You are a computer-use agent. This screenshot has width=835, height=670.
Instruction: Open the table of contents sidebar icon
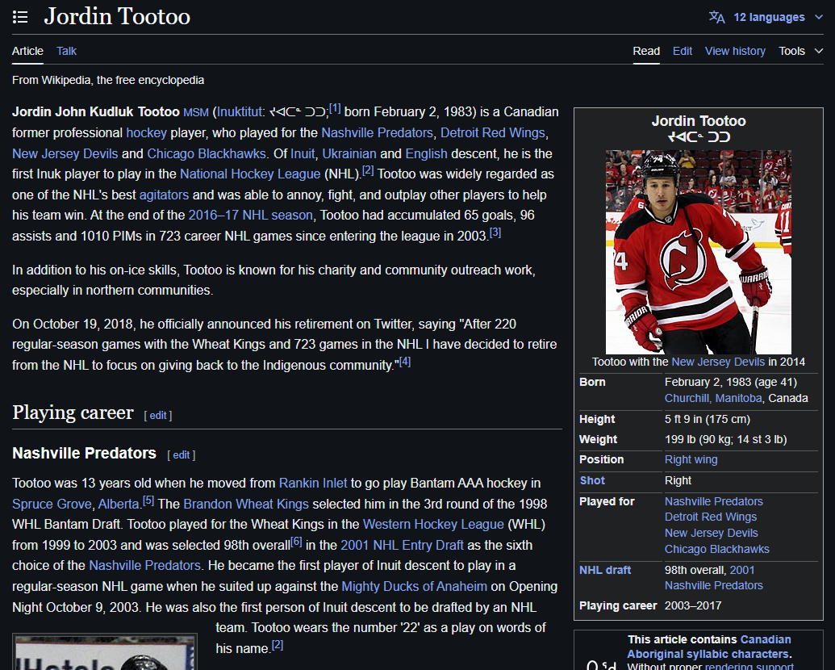click(x=20, y=17)
